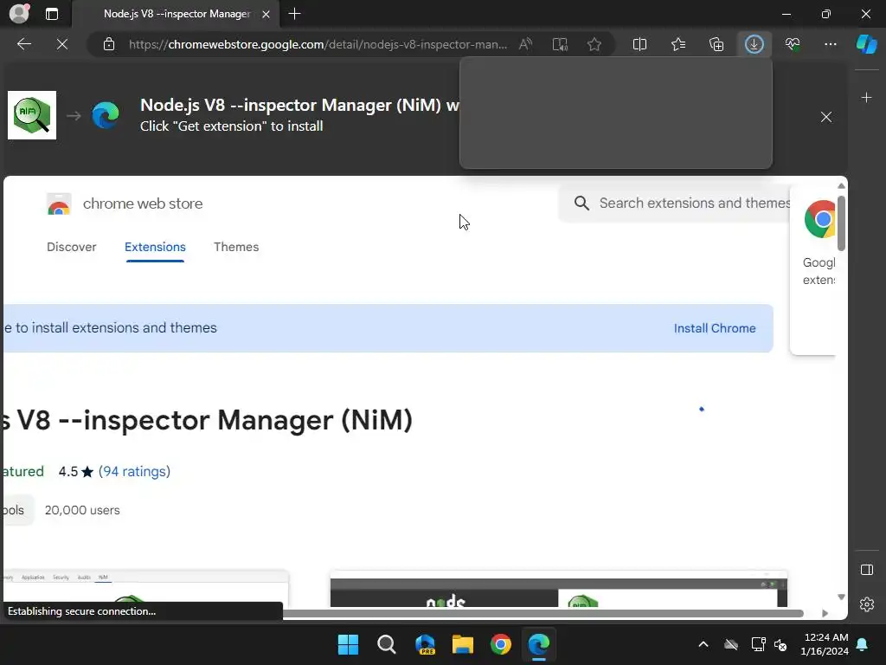Dismiss the Get extension banner
Image resolution: width=886 pixels, height=665 pixels.
pos(826,117)
